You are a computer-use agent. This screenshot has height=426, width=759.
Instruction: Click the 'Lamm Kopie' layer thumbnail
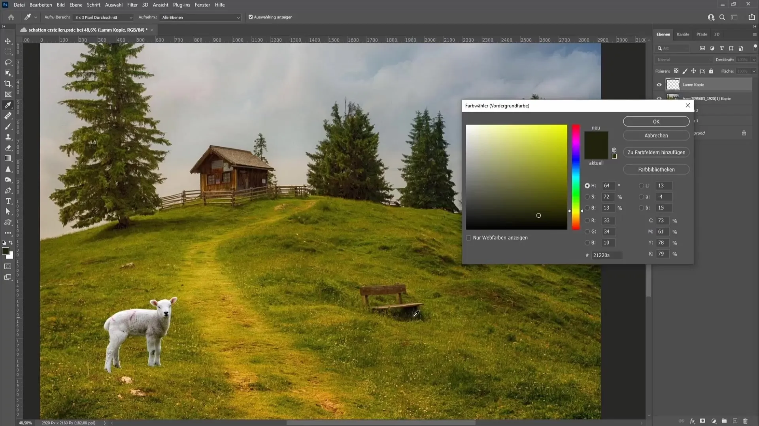pyautogui.click(x=673, y=84)
